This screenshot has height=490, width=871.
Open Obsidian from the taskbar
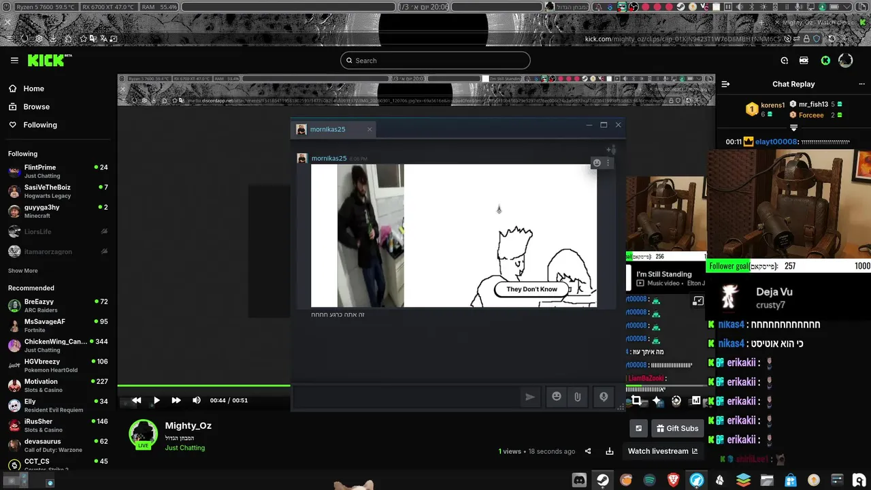(x=719, y=480)
